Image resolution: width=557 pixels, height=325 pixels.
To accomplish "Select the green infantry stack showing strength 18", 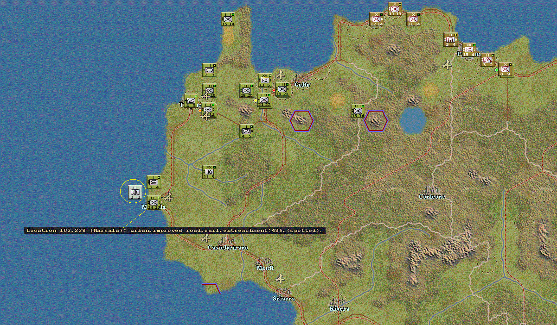I will [210, 90].
